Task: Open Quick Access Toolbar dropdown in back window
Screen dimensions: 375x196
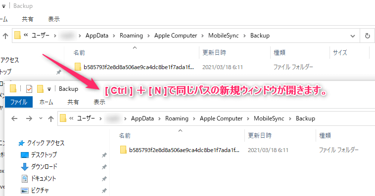Action: click(3, 6)
